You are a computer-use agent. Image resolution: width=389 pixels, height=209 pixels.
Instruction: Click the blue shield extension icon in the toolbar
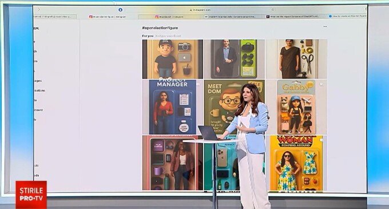[x=120, y=10]
